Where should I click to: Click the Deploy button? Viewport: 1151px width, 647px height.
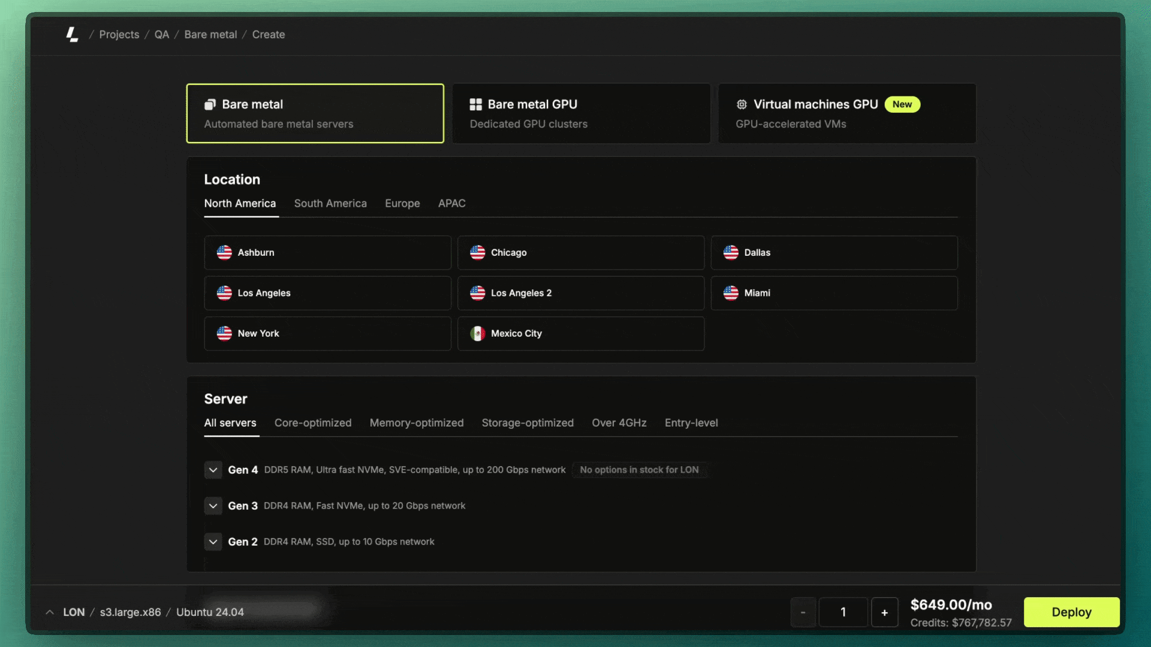click(x=1072, y=612)
